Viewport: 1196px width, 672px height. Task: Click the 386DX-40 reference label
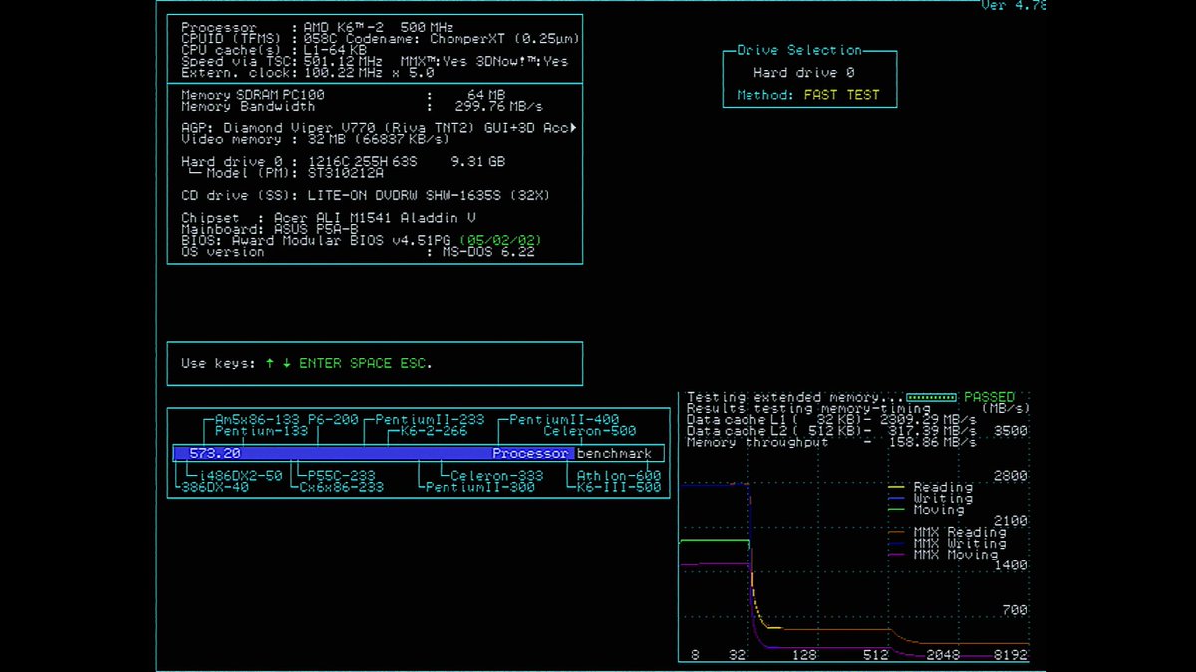pyautogui.click(x=215, y=487)
